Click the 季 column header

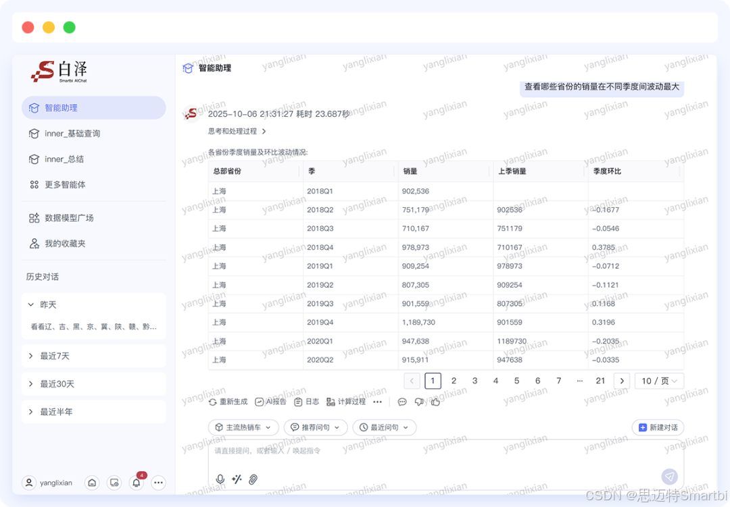(x=351, y=171)
